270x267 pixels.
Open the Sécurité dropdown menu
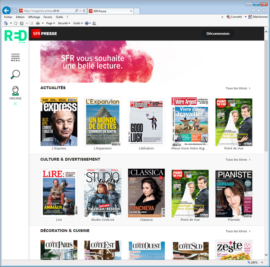(x=64, y=23)
